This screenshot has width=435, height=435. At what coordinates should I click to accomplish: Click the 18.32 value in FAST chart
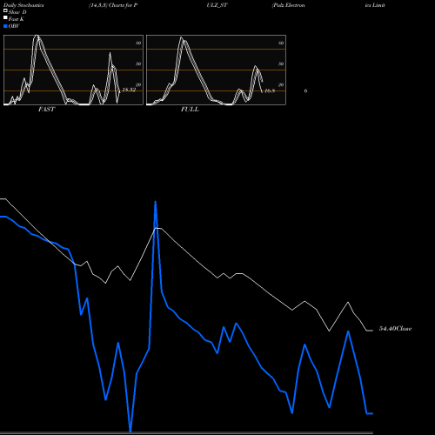(x=129, y=90)
